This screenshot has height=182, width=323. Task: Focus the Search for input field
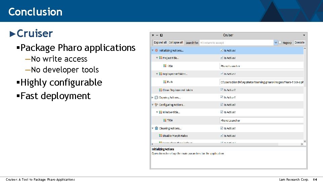237,43
